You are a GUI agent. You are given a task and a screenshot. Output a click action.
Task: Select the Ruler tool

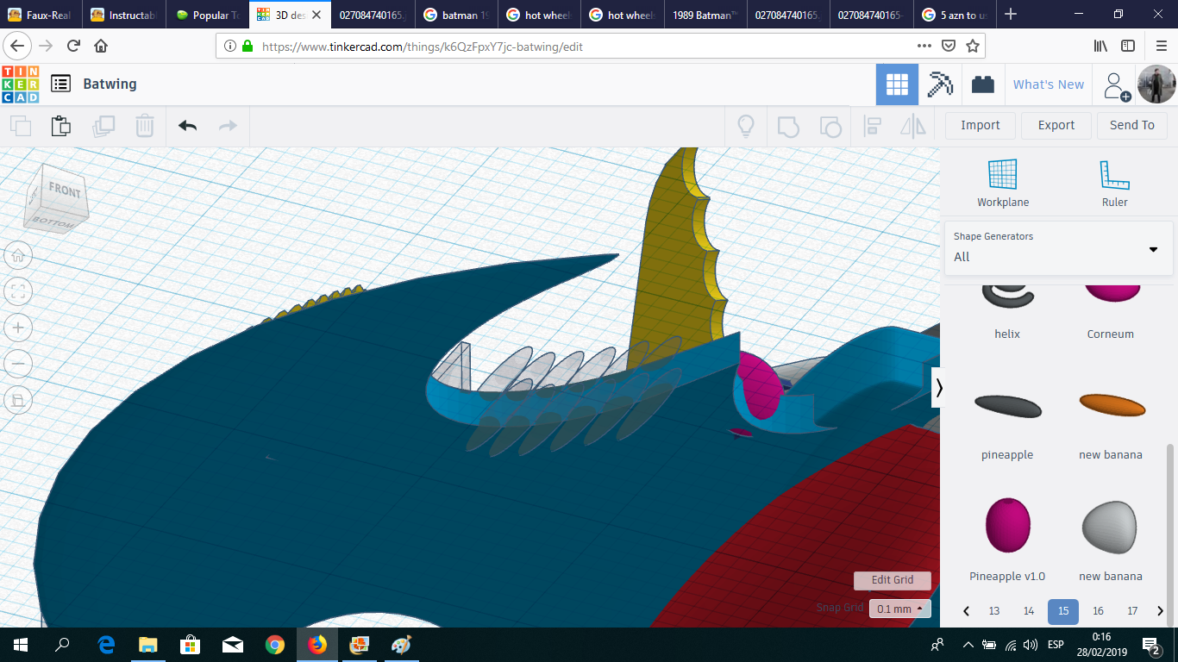pos(1115,184)
